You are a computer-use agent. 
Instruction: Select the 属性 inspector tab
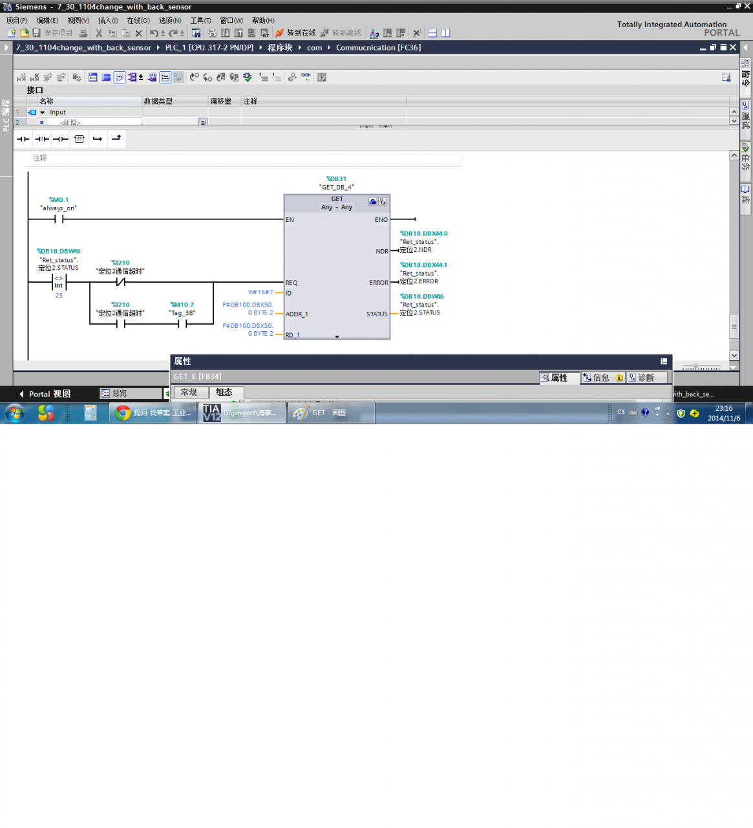pyautogui.click(x=559, y=378)
